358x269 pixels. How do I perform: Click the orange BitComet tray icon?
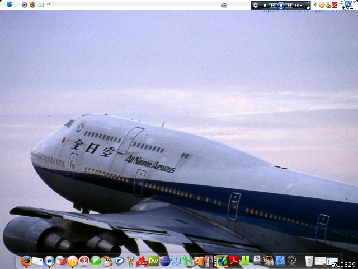(x=322, y=5)
